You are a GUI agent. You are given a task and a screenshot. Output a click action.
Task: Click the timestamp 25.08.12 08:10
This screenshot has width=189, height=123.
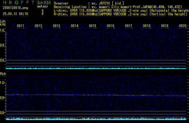[x=15, y=14]
